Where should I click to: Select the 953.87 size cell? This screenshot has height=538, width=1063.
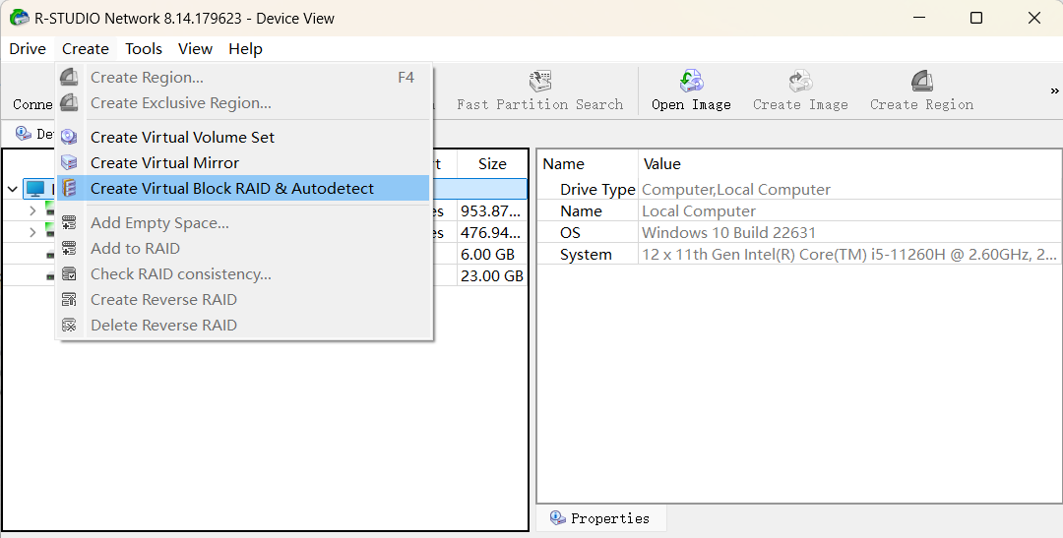(x=492, y=210)
